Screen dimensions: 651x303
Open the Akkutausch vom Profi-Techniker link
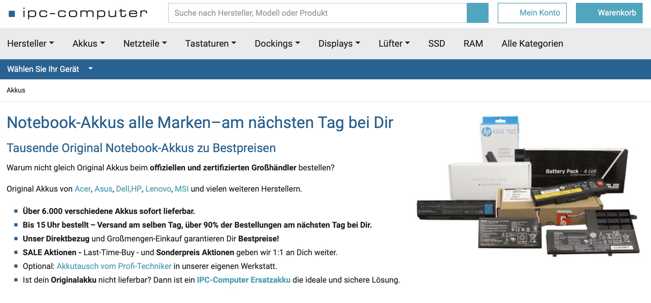[114, 266]
